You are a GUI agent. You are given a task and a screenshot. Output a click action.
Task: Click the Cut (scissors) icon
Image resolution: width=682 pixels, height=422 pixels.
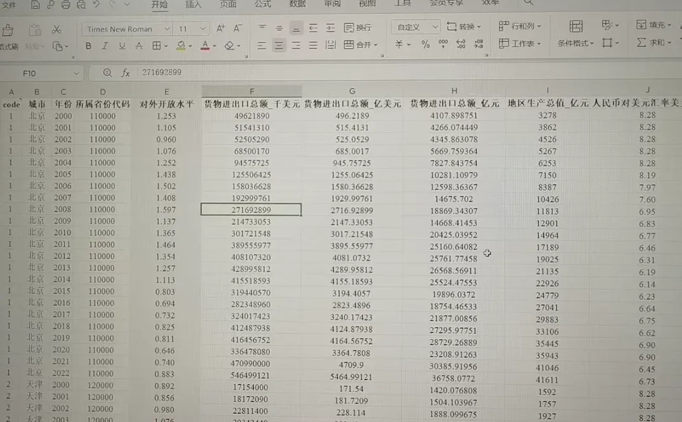(57, 29)
